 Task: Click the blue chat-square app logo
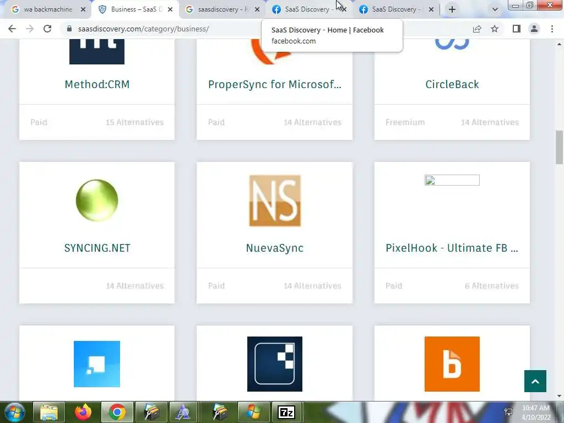tap(97, 364)
